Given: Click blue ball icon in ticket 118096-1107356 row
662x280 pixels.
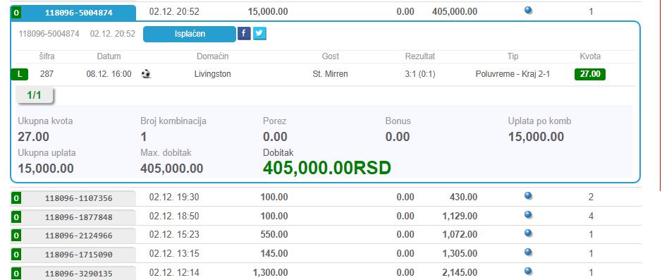Looking at the screenshot, I should tap(528, 195).
